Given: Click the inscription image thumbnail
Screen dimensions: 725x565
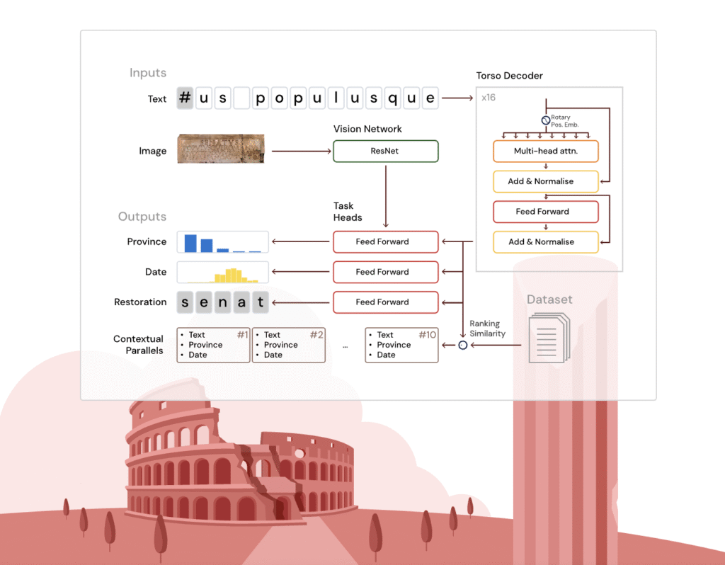Looking at the screenshot, I should (x=220, y=149).
